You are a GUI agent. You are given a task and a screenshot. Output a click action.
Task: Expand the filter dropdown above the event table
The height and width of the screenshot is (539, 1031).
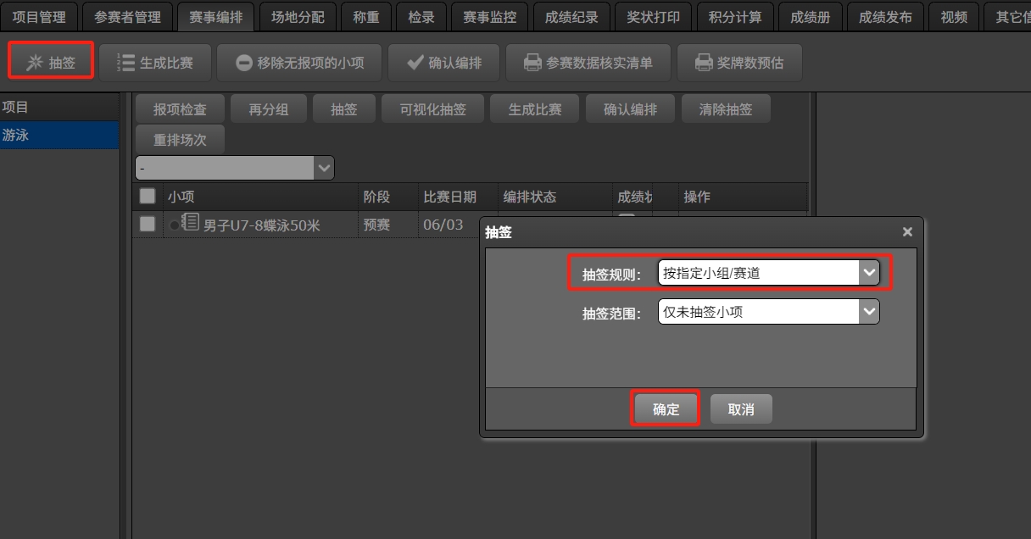pos(323,167)
